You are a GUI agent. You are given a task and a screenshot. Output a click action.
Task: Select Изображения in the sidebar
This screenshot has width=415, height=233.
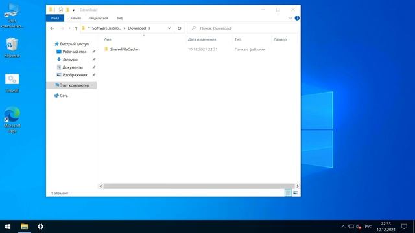tap(75, 75)
